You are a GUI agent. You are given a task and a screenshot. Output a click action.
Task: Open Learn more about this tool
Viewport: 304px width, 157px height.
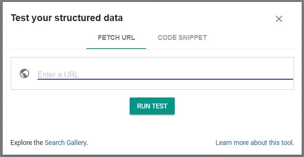[x=254, y=143]
